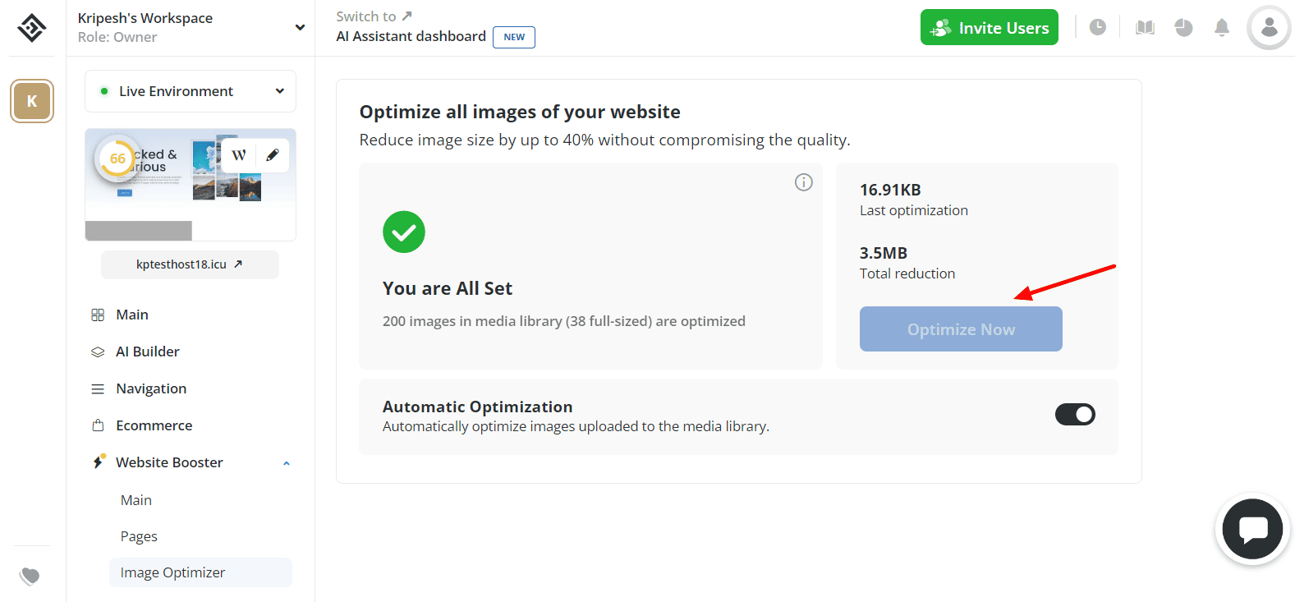Go to the AI Builder menu item
The image size is (1295, 602).
pyautogui.click(x=148, y=352)
